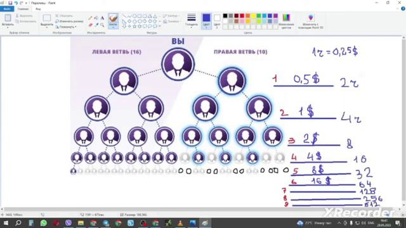Open taskbar search magnifier

point(18,223)
